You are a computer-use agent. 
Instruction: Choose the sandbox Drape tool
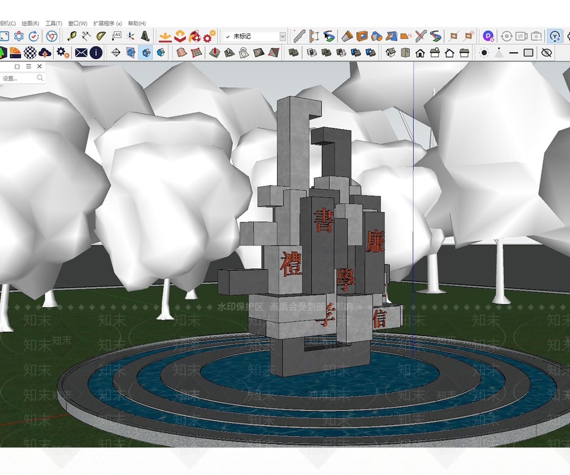pyautogui.click(x=244, y=53)
